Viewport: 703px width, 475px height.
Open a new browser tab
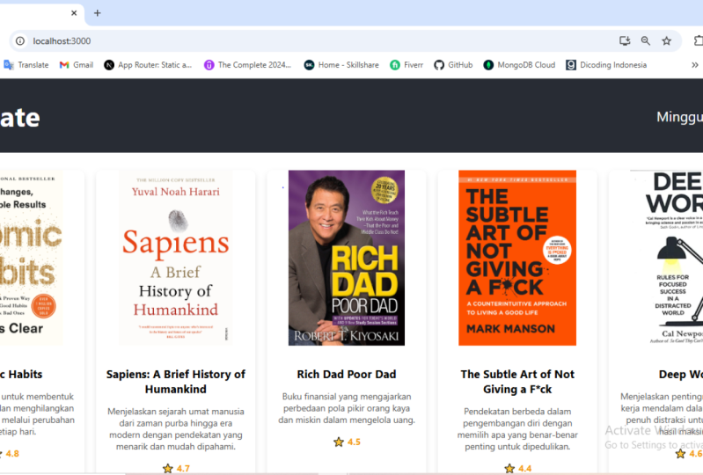[98, 13]
